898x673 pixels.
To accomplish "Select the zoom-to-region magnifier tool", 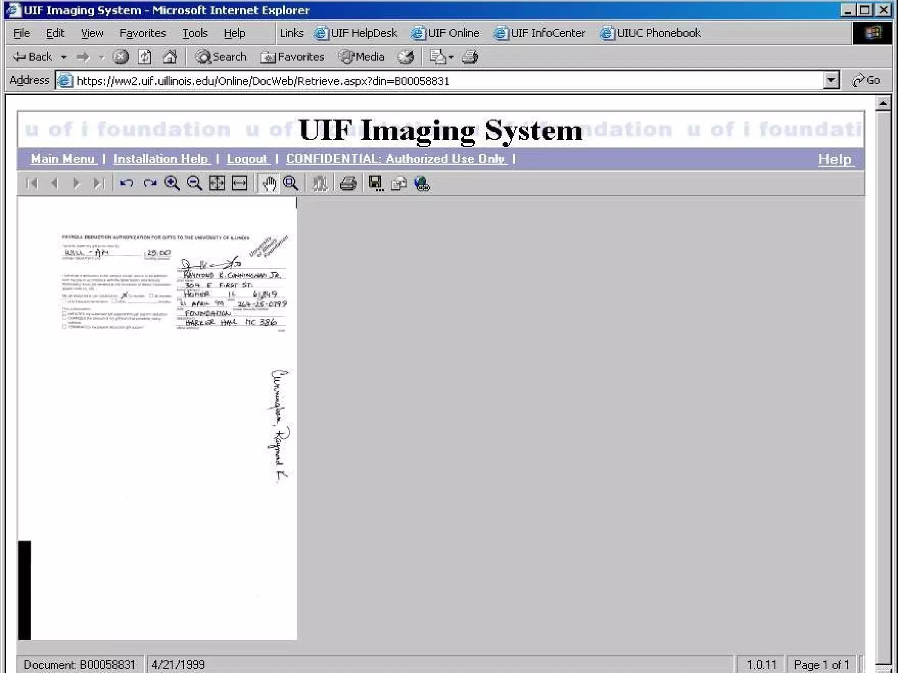I will [291, 183].
